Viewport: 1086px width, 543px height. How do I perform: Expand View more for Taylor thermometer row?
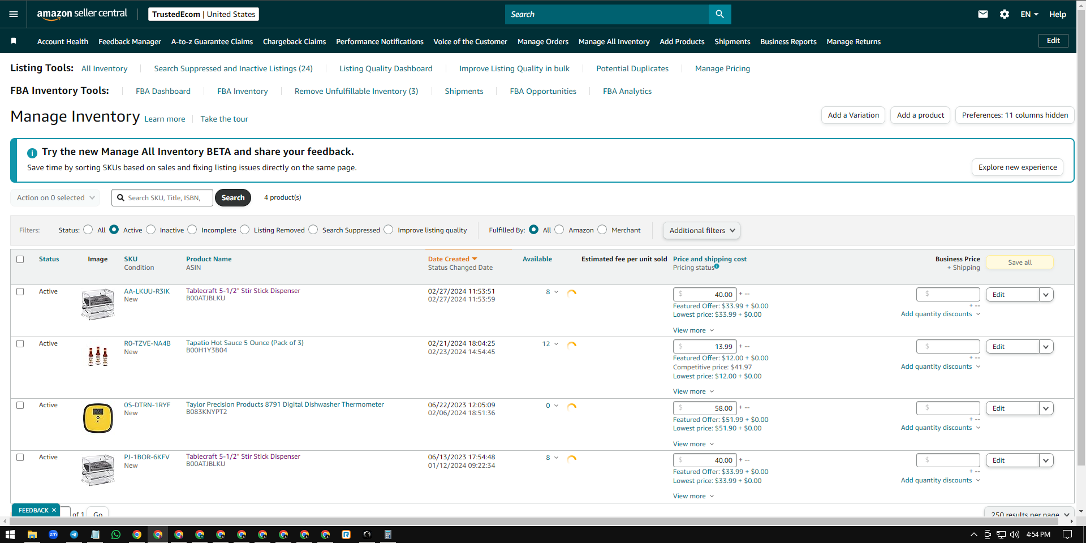click(x=693, y=444)
